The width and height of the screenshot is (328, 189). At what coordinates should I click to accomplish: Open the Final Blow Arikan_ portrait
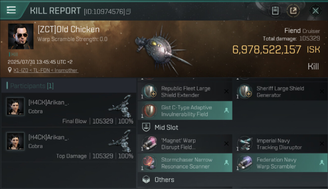click(15, 106)
